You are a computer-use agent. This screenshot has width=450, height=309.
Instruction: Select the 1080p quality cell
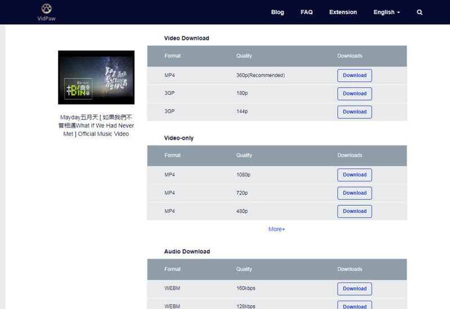point(244,175)
